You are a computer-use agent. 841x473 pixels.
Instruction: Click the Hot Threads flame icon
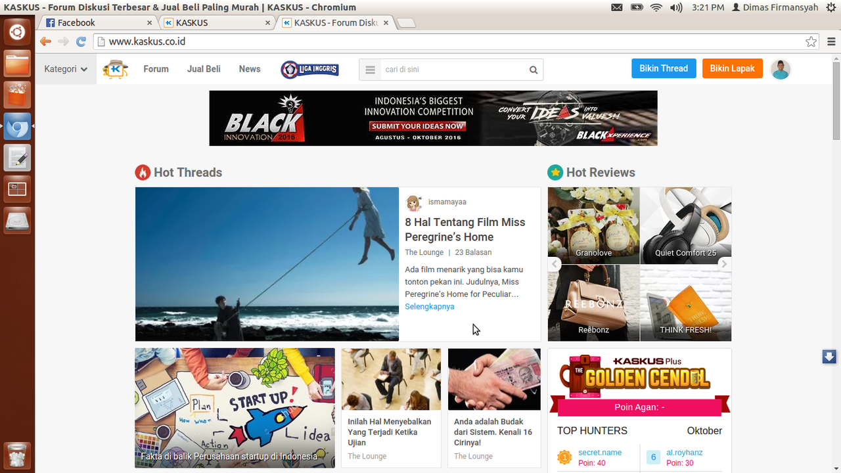(143, 172)
